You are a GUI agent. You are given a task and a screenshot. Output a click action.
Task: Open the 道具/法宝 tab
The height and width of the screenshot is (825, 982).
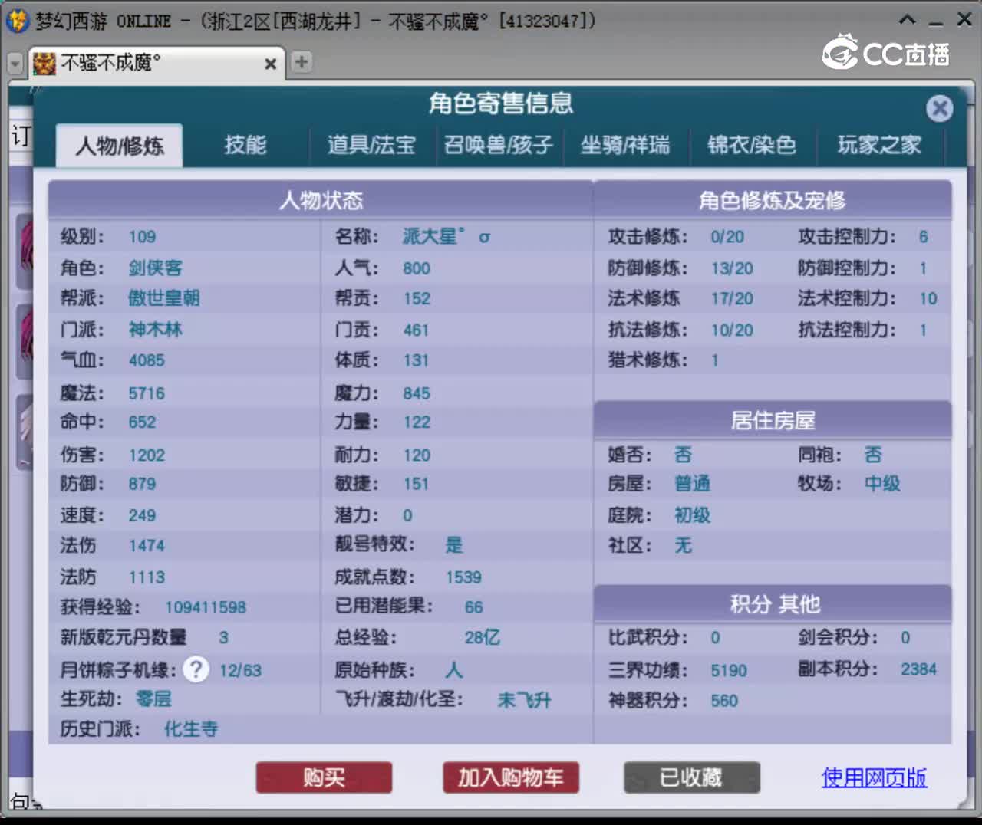coord(371,145)
